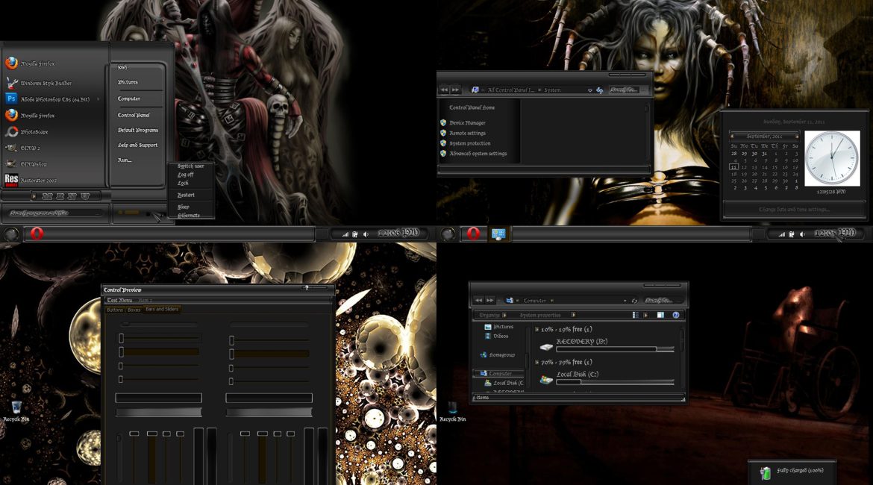The height and width of the screenshot is (485, 873).
Task: Open the Device Manager link
Action: pyautogui.click(x=467, y=122)
